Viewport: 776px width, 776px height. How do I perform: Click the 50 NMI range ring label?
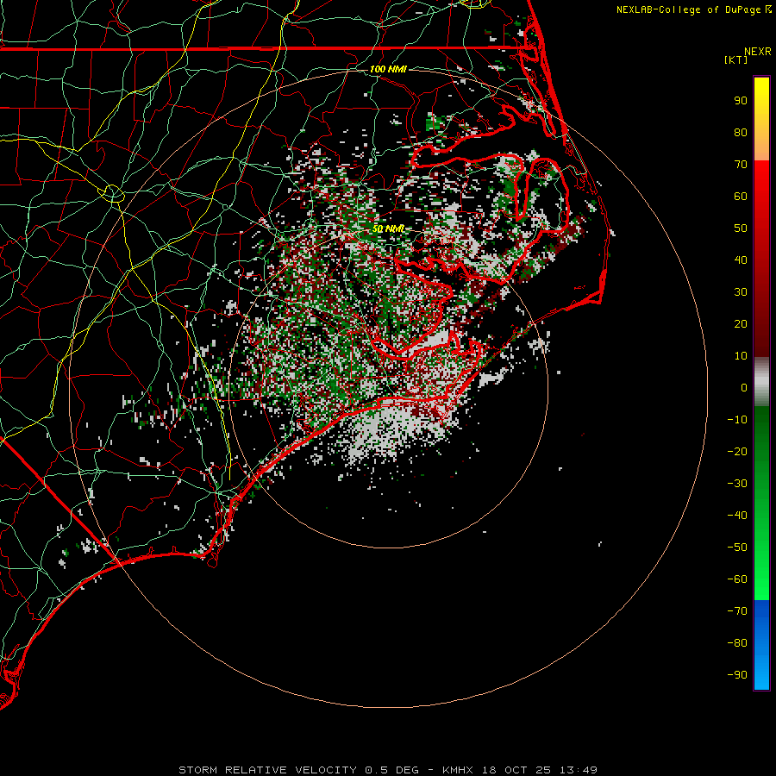point(388,228)
